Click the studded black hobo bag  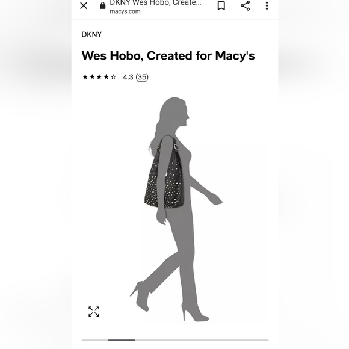(164, 174)
